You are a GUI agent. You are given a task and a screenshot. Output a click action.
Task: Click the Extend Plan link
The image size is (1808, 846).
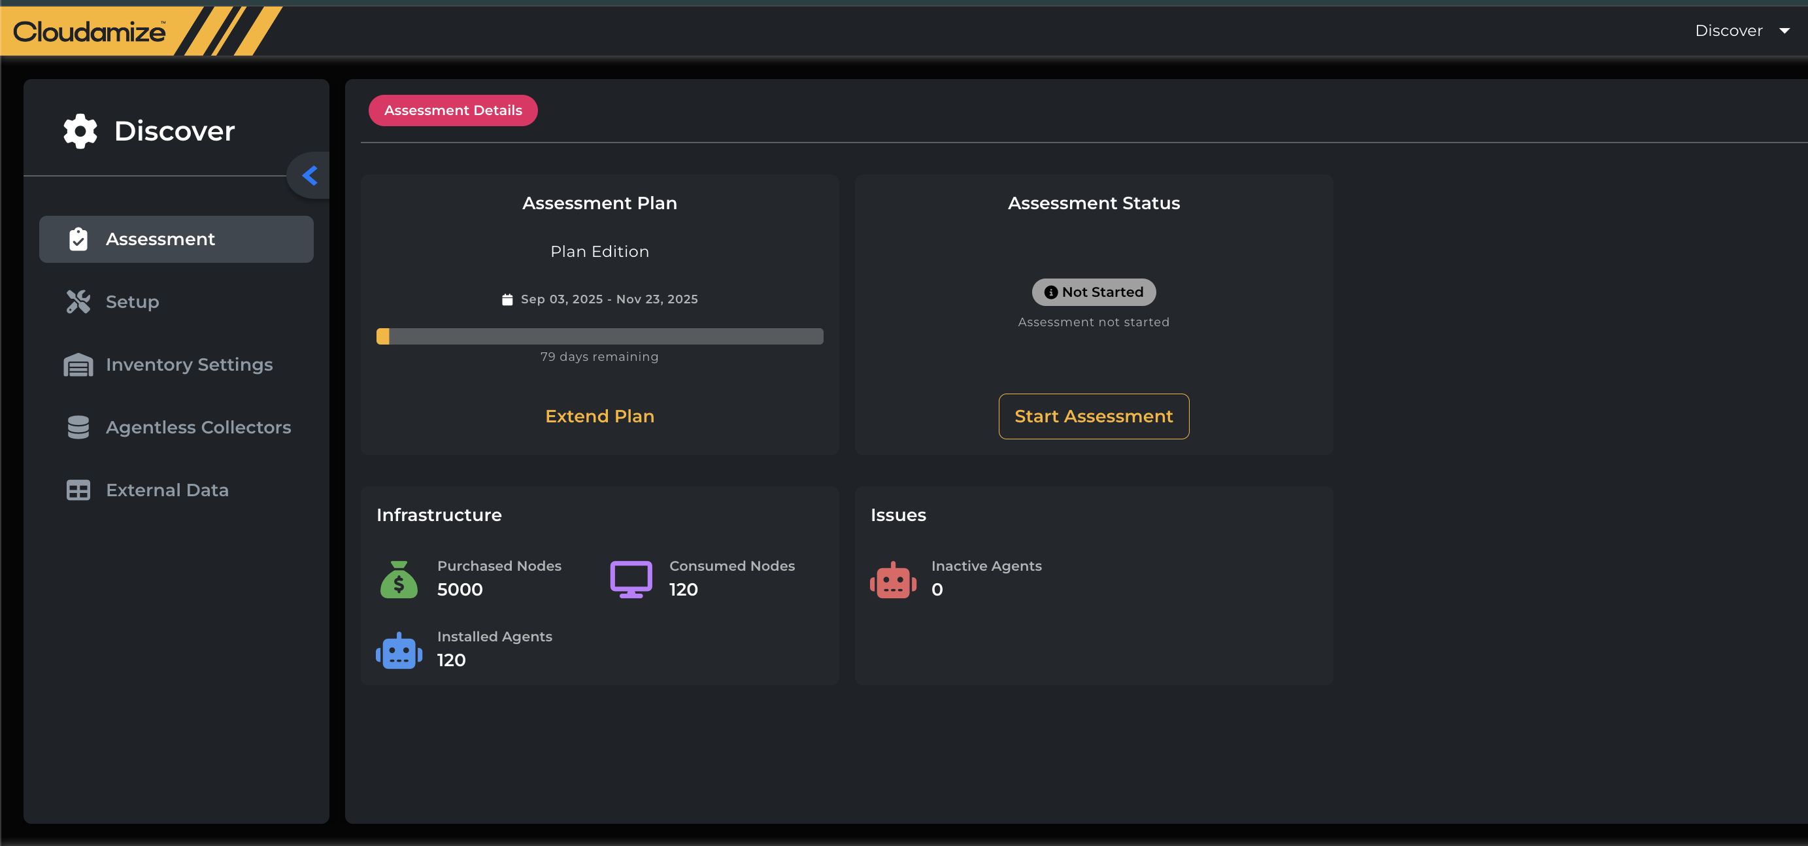coord(599,416)
